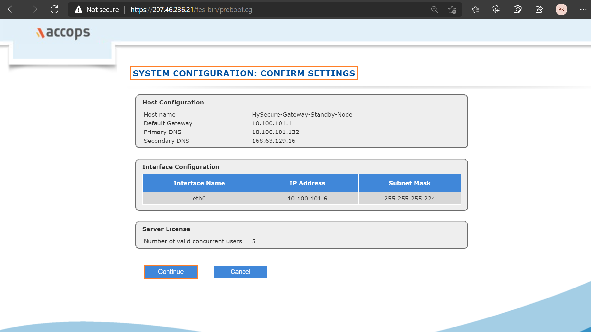
Task: Click the zoom magnifier icon in address bar
Action: coord(434,10)
